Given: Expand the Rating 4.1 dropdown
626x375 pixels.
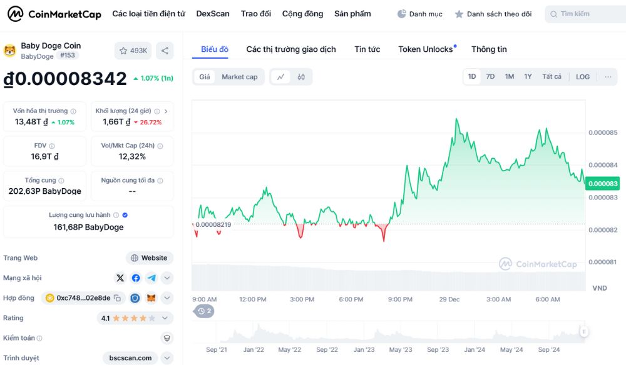Looking at the screenshot, I should tap(165, 318).
